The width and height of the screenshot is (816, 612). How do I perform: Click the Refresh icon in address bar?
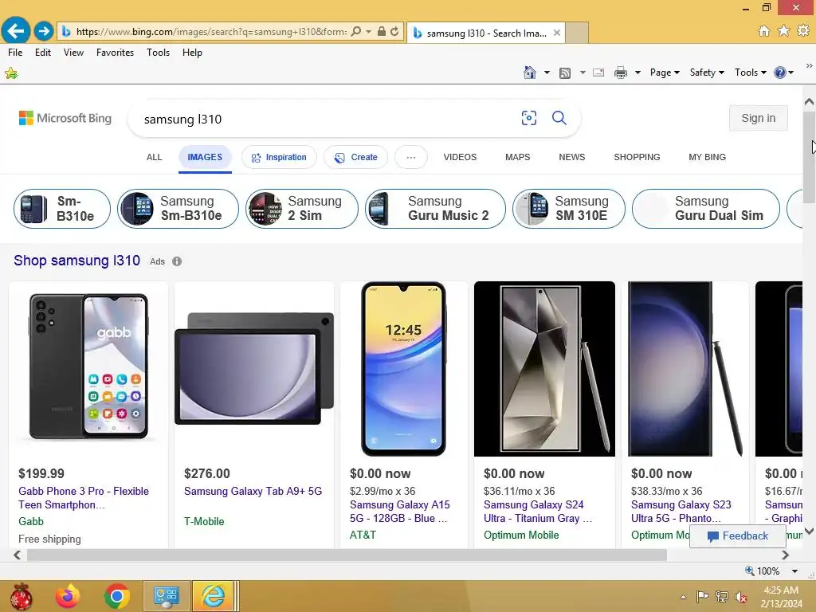[394, 31]
